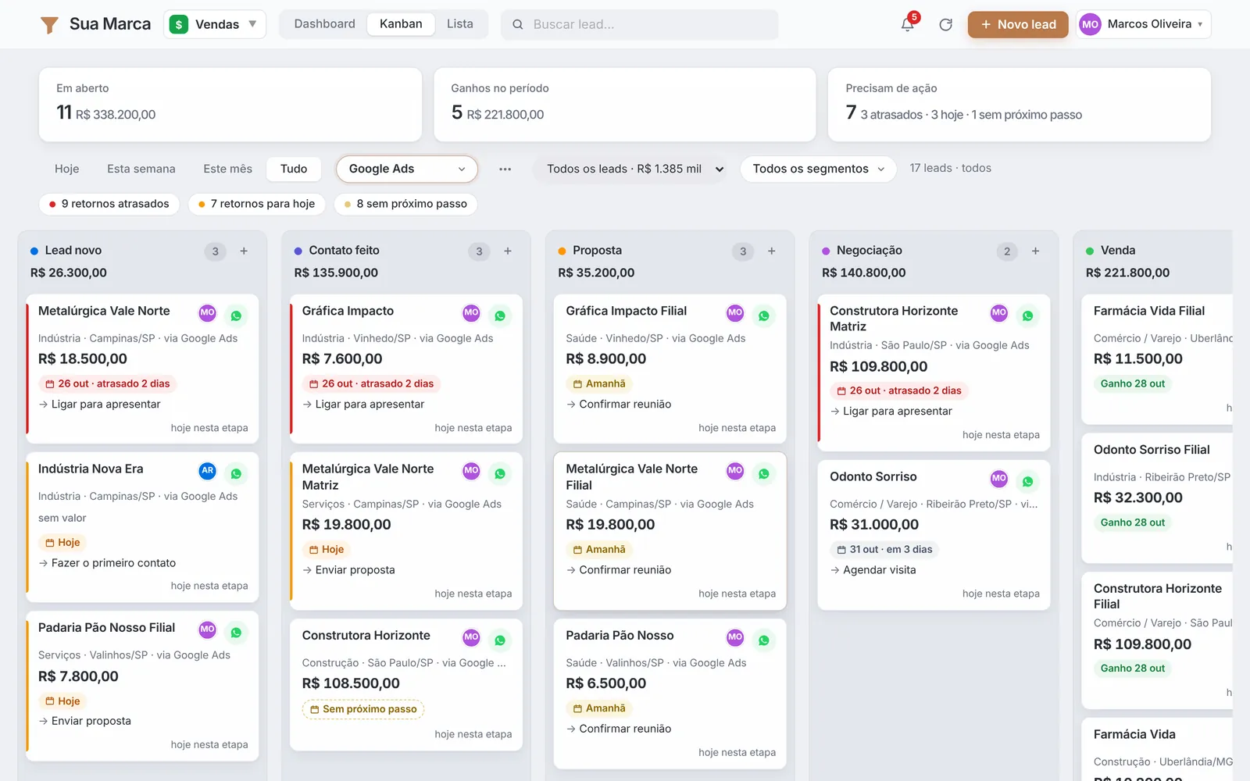Switch to the Dashboard view

325,24
